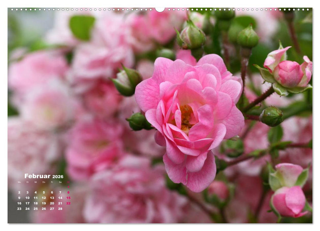Toggle the Sa weekday header
320x231 pixels.
click(60, 182)
